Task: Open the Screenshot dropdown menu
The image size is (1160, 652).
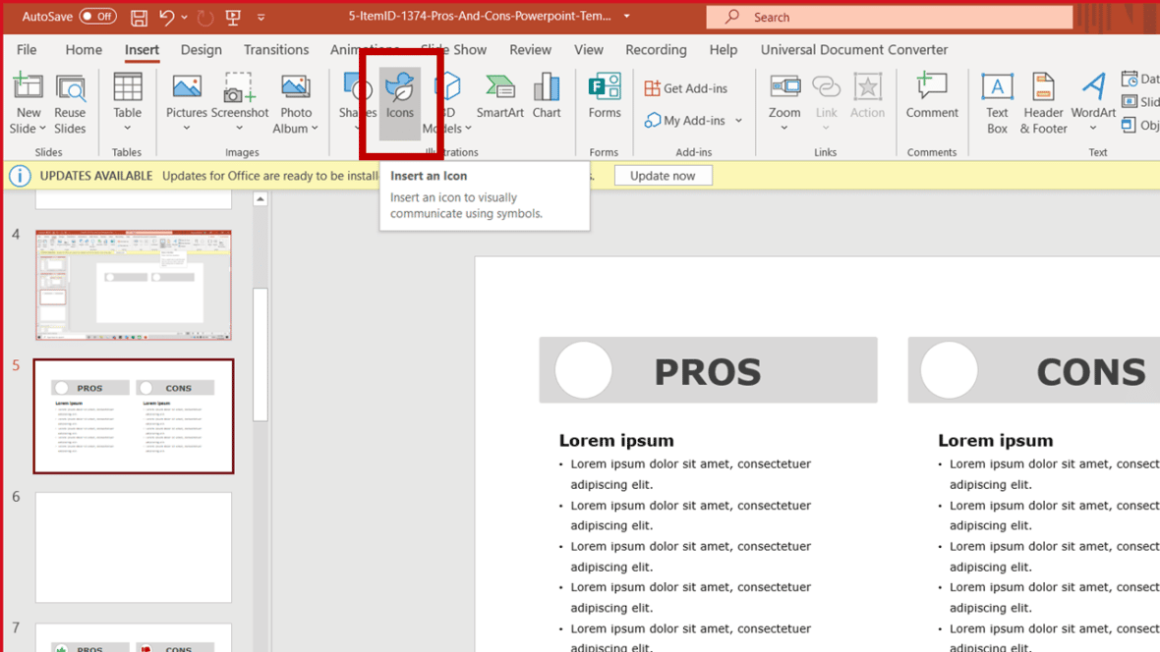Action: (x=239, y=128)
